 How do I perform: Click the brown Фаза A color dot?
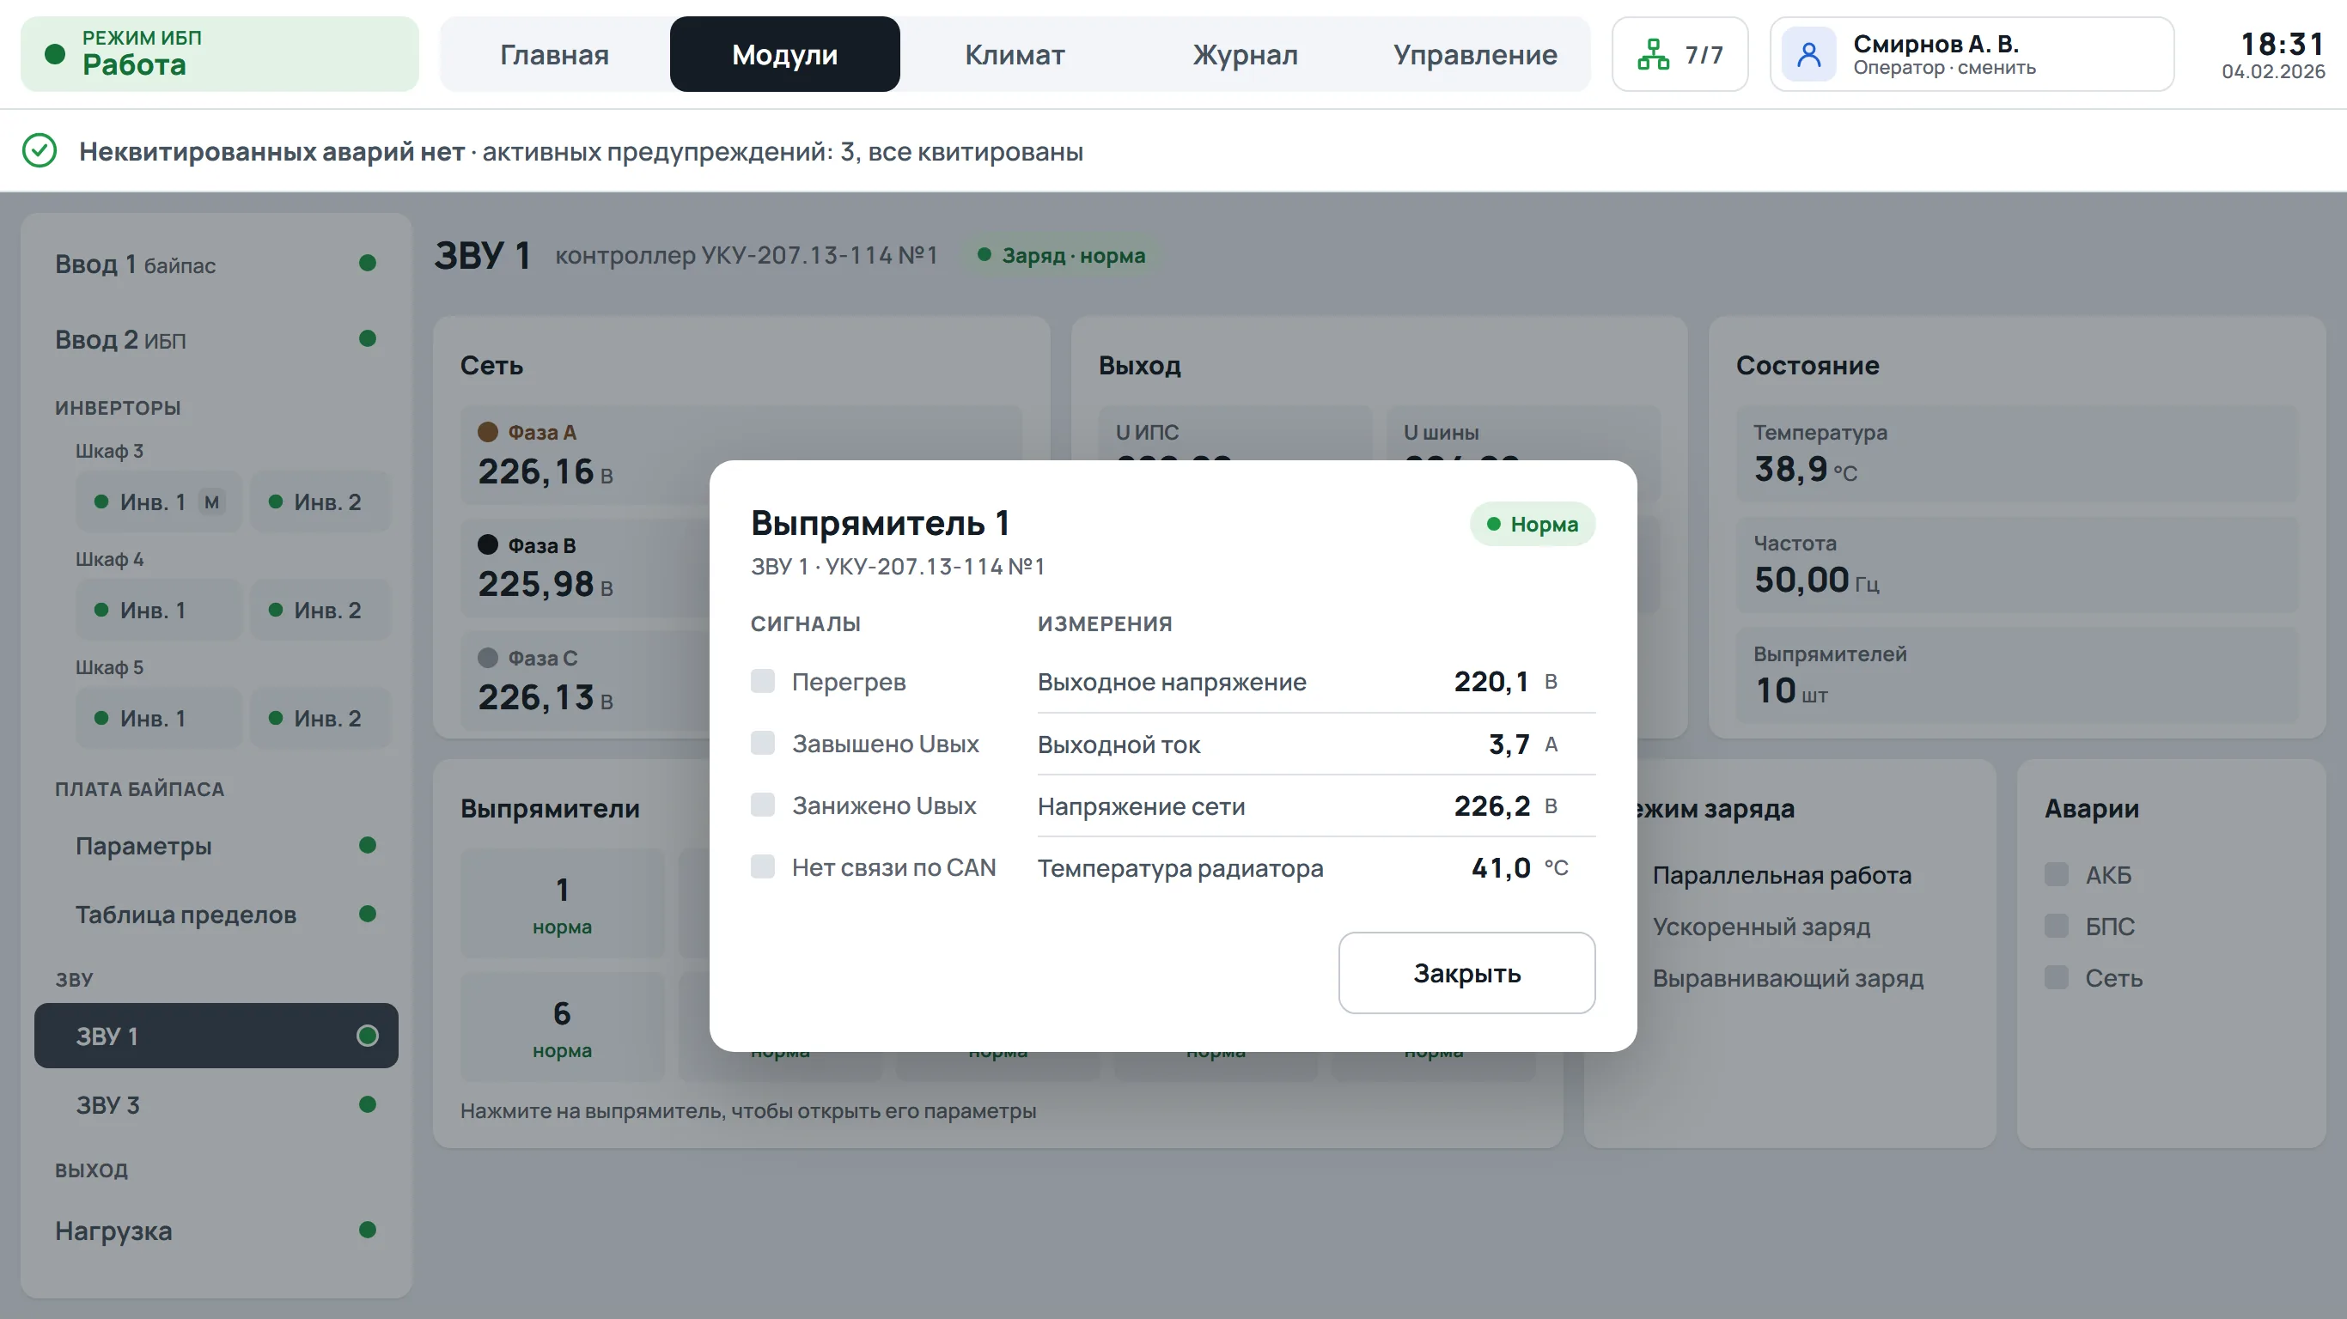(x=487, y=432)
